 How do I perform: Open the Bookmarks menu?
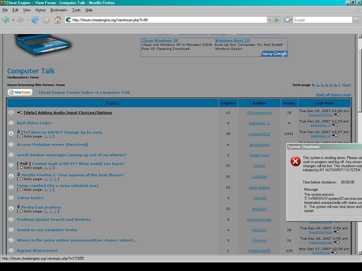(59, 10)
